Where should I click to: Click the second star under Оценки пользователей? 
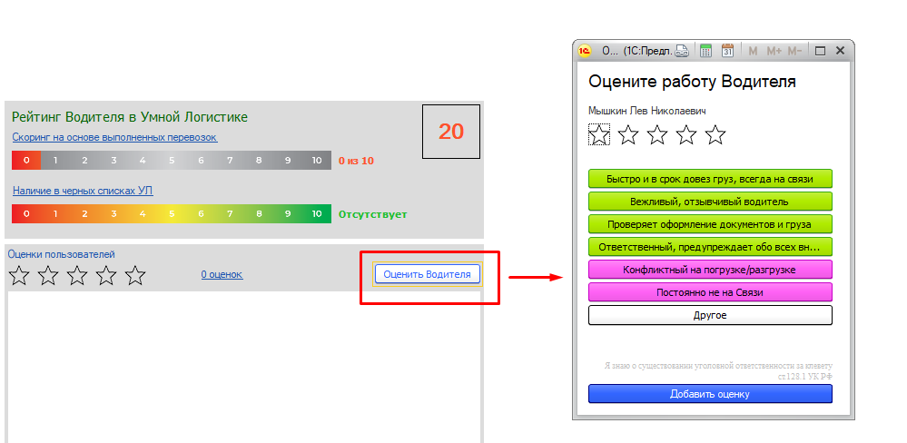coord(48,275)
